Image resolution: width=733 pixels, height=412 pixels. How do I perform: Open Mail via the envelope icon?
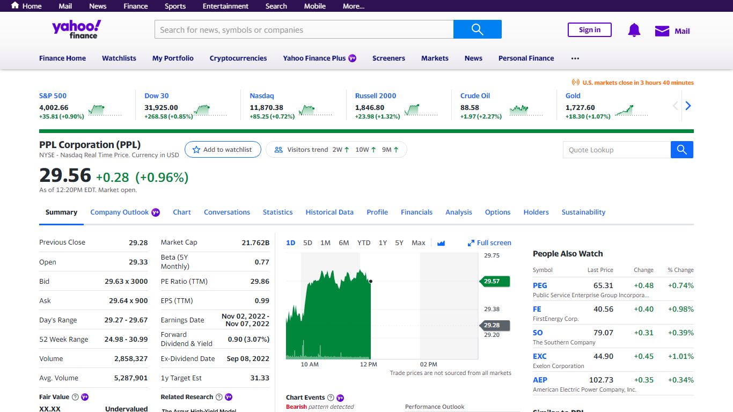coord(662,31)
